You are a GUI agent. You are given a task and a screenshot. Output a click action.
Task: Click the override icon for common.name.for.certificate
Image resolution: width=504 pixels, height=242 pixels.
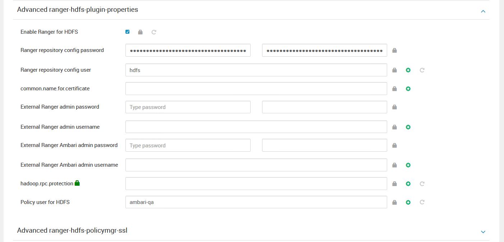(x=408, y=89)
